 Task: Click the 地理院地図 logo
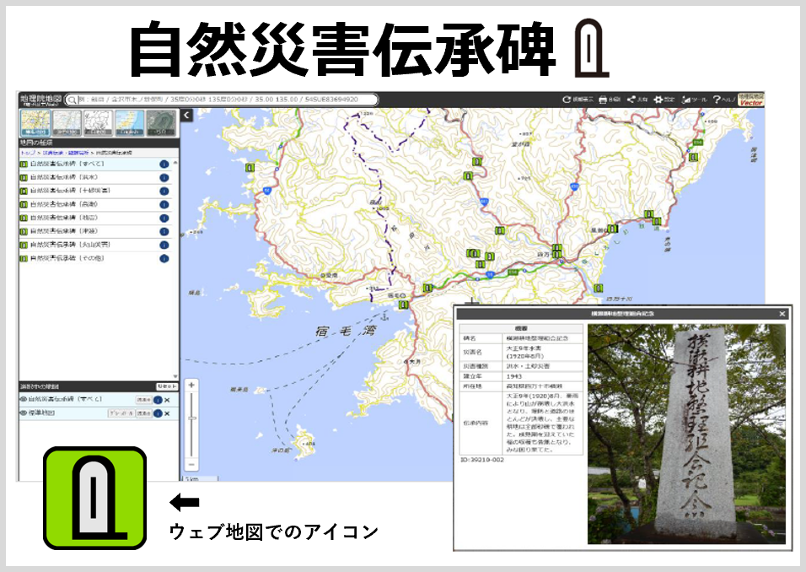click(40, 100)
